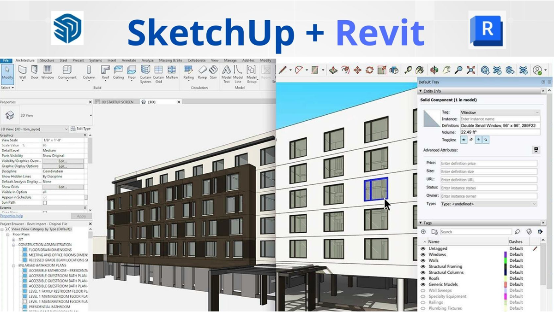Image resolution: width=554 pixels, height=312 pixels.
Task: Open the Structure ribbon tab
Action: pyautogui.click(x=47, y=60)
